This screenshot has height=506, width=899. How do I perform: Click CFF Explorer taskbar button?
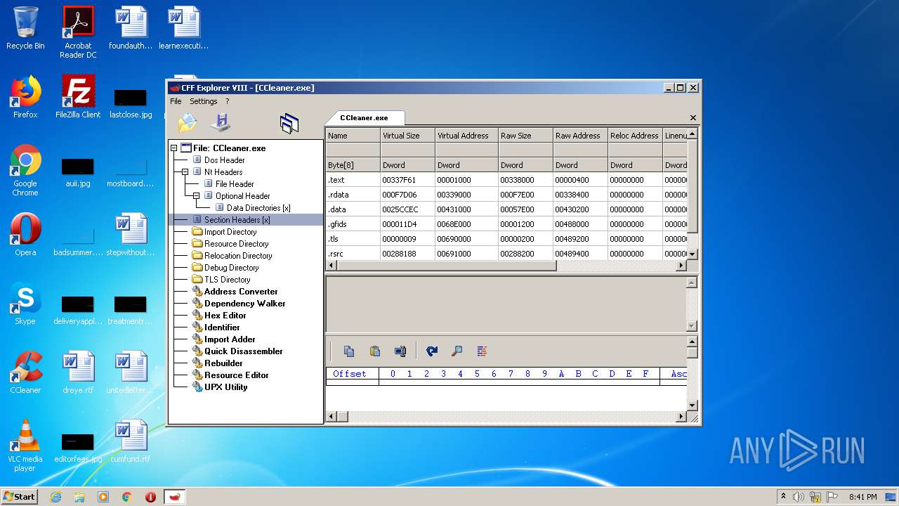[175, 497]
